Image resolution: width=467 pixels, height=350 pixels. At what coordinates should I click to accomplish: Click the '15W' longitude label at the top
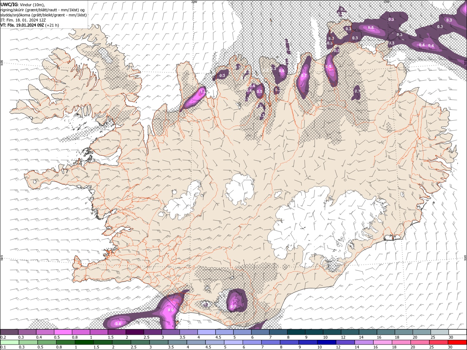pyautogui.click(x=386, y=1)
